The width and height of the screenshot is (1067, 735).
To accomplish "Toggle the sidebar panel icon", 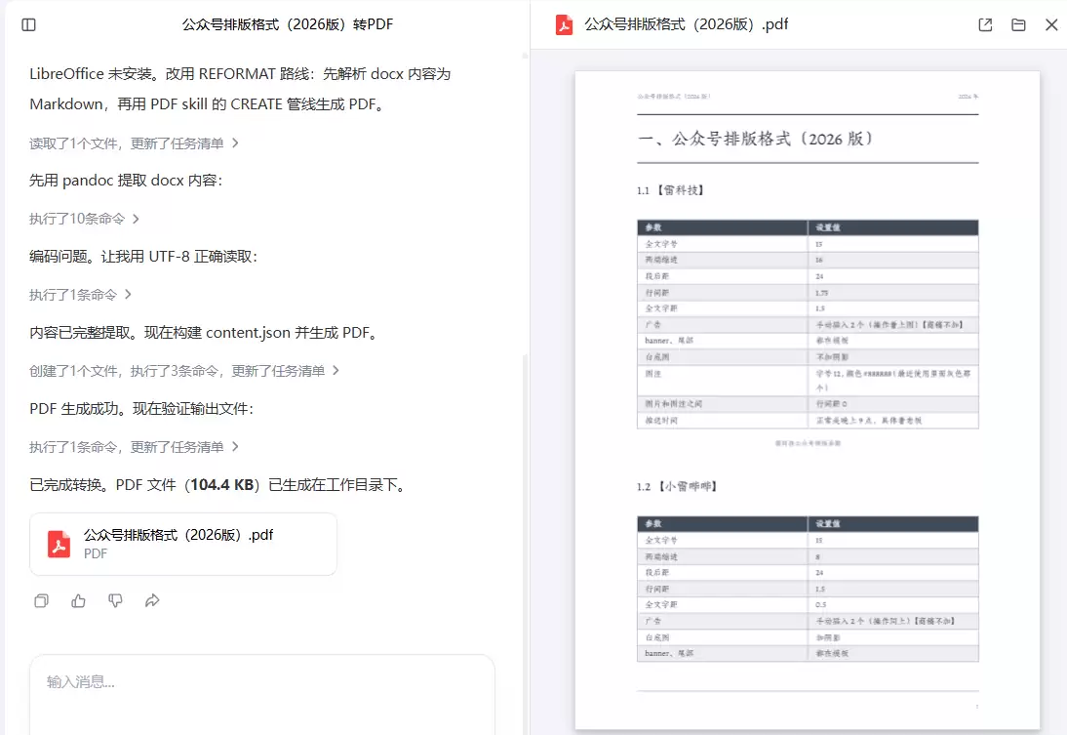I will pyautogui.click(x=28, y=24).
